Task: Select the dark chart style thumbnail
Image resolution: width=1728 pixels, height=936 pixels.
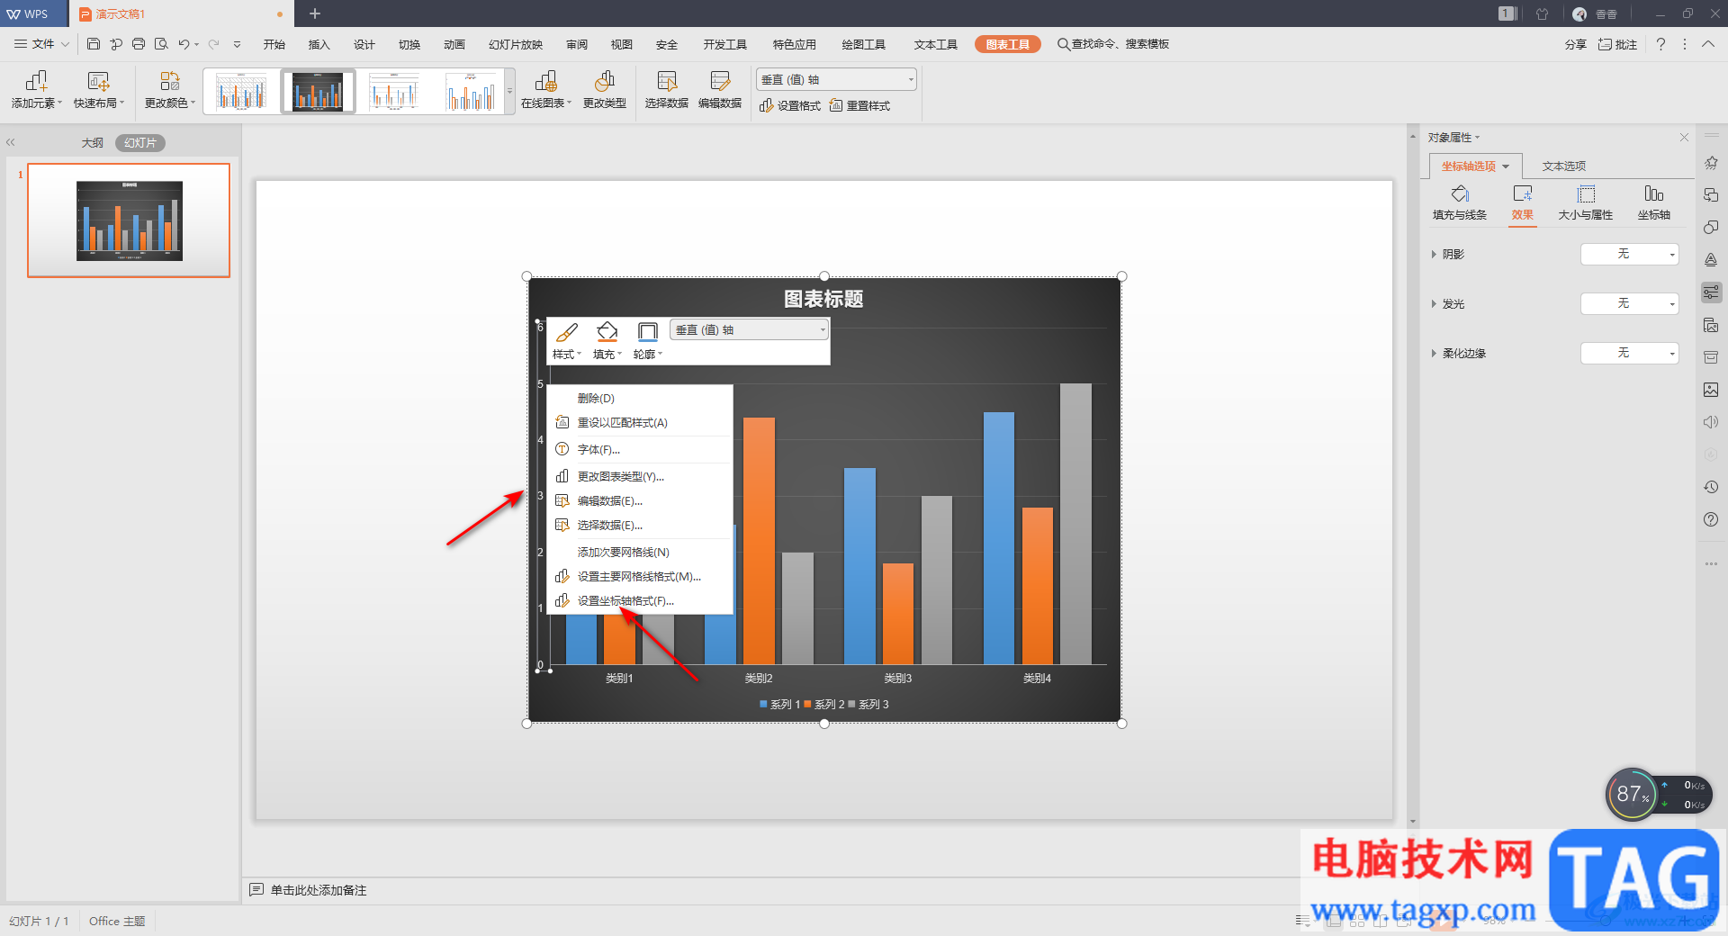Action: [x=318, y=92]
